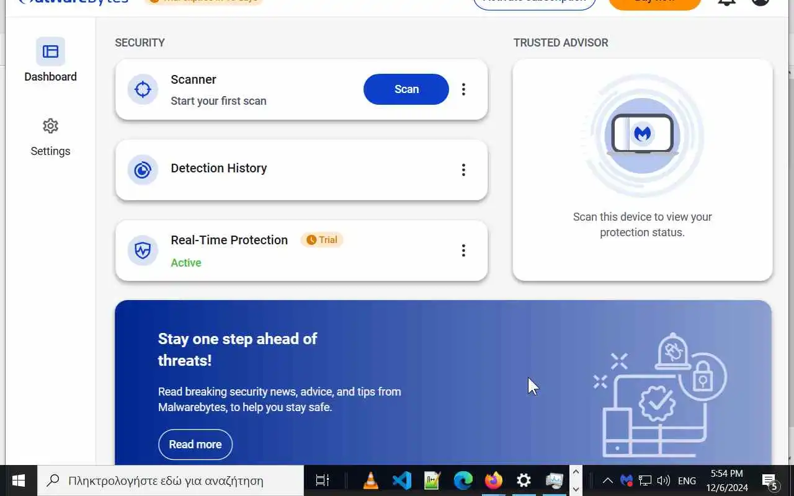Click the green "Active" status text
Image resolution: width=794 pixels, height=496 pixels.
186,263
